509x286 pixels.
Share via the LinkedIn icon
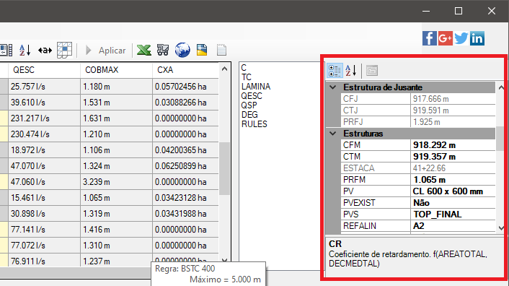[477, 38]
